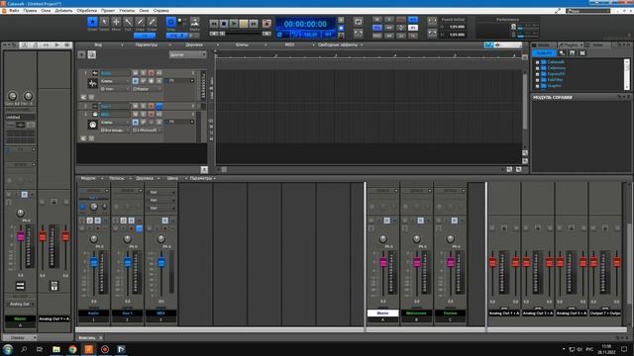This screenshot has width=634, height=356.
Task: Toggle the blue button on track 2
Action: point(159,106)
